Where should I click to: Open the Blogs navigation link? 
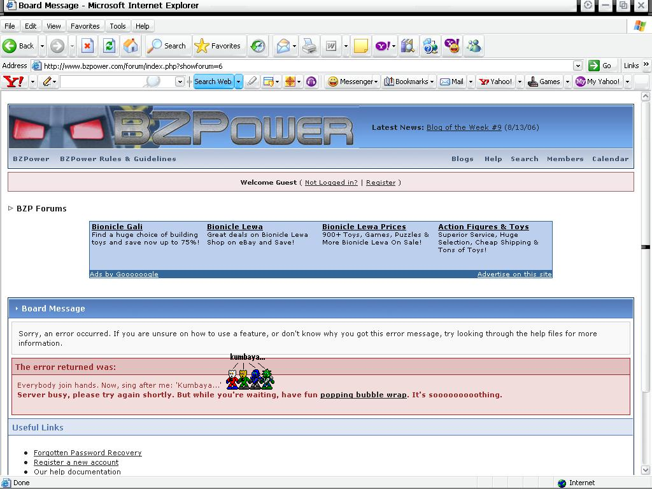click(462, 159)
